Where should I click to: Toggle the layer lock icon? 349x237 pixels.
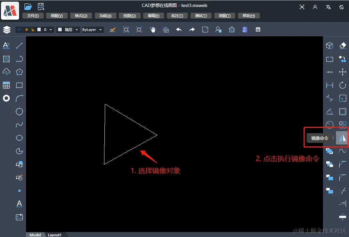click(33, 30)
